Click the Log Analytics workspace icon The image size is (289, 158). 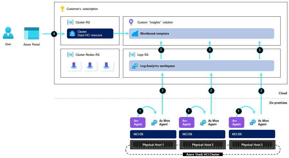point(135,66)
